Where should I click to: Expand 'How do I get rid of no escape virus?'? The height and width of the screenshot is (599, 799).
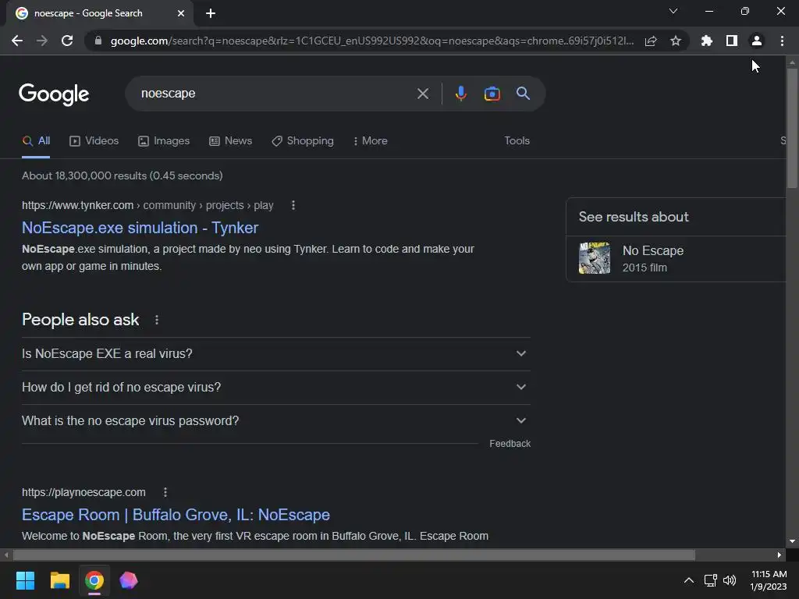(276, 387)
